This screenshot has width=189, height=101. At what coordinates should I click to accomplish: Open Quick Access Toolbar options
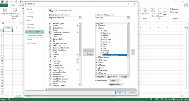pos(35,36)
